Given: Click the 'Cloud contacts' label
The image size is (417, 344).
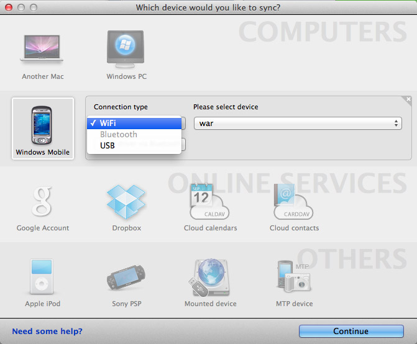Looking at the screenshot, I should (x=294, y=228).
